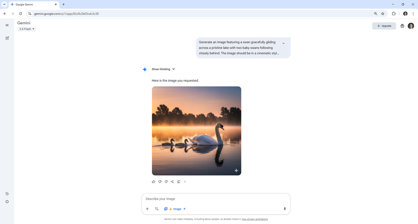Viewport: 418px width, 224px height.
Task: Give the response a thumbs up
Action: pos(154,182)
